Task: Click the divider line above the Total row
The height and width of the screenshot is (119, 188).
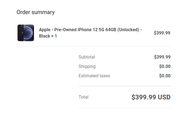Action: coord(124,86)
